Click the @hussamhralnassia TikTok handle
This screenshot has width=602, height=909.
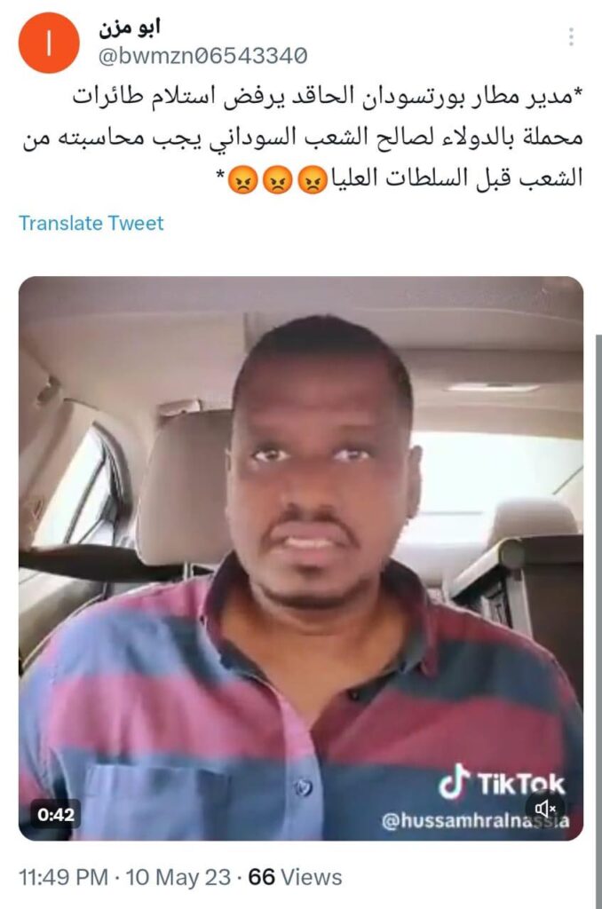point(476,821)
